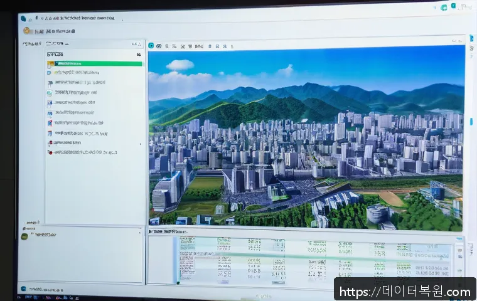Click the header row of the file list panel
Viewport: 477px width, 301px height.
[x=94, y=55]
